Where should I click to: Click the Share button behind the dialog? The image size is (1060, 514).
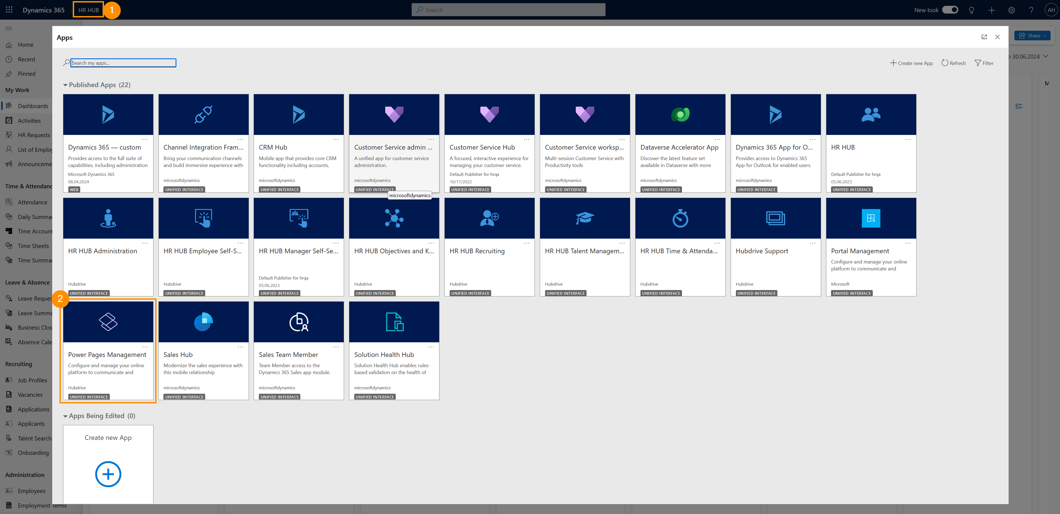1032,35
